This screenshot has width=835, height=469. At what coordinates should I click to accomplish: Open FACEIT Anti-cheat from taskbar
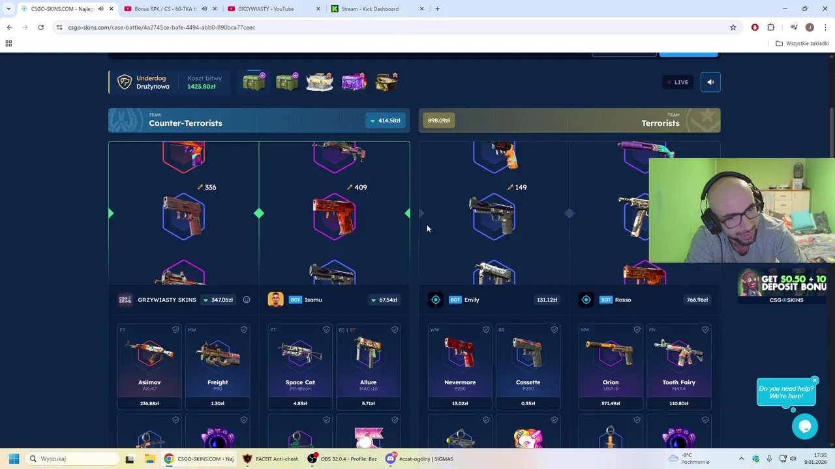(270, 459)
